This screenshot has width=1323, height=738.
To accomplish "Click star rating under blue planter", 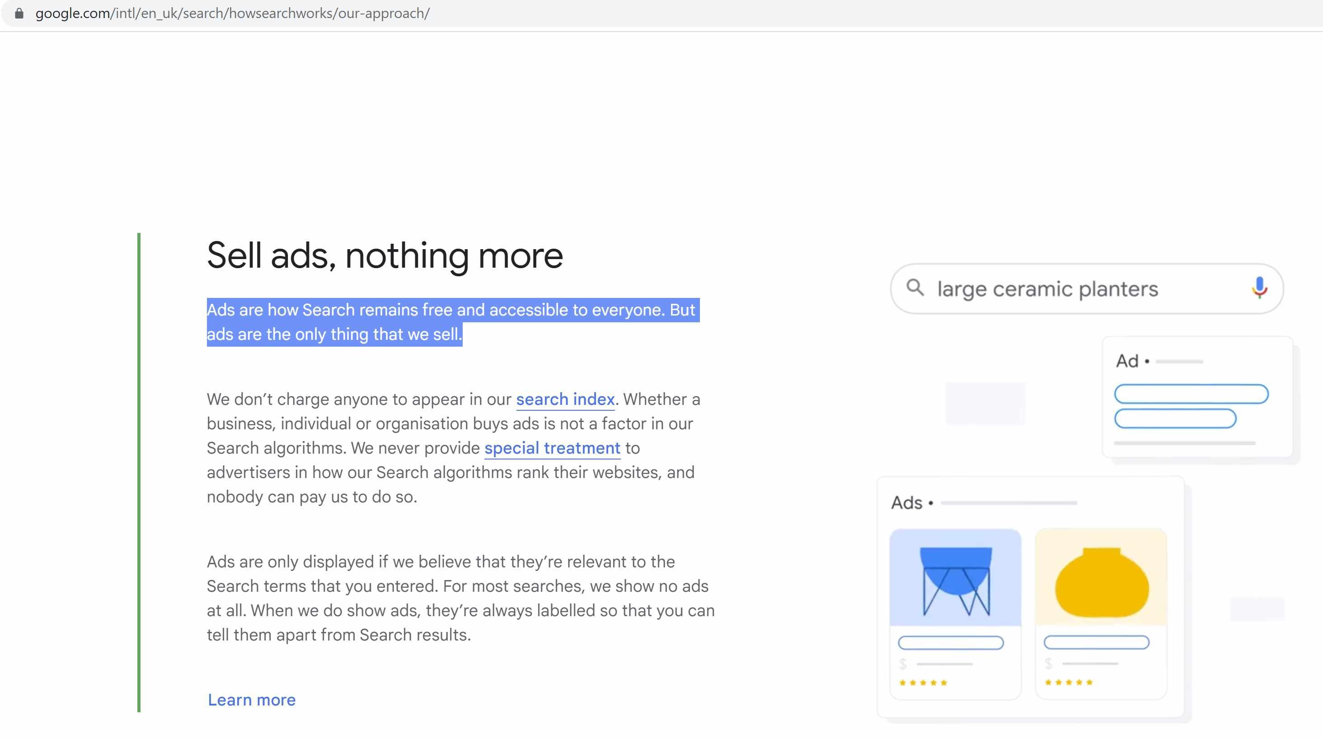I will pyautogui.click(x=923, y=682).
